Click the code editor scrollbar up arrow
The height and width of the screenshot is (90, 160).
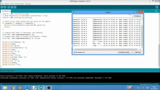(159, 14)
